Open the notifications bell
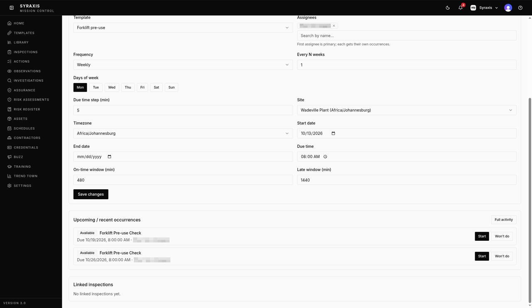The width and height of the screenshot is (532, 308). 461,7
